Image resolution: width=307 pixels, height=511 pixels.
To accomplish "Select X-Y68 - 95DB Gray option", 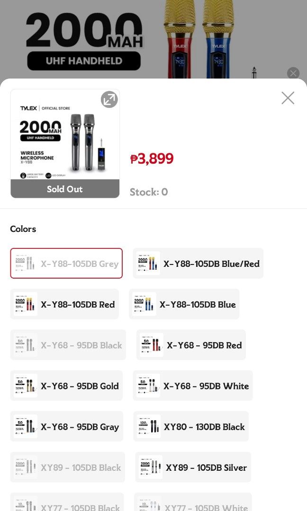I will pos(66,426).
